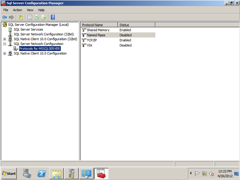Screen dimensions: 240x180
Task: Click the Forward arrow toolbar icon
Action: [x=11, y=17]
